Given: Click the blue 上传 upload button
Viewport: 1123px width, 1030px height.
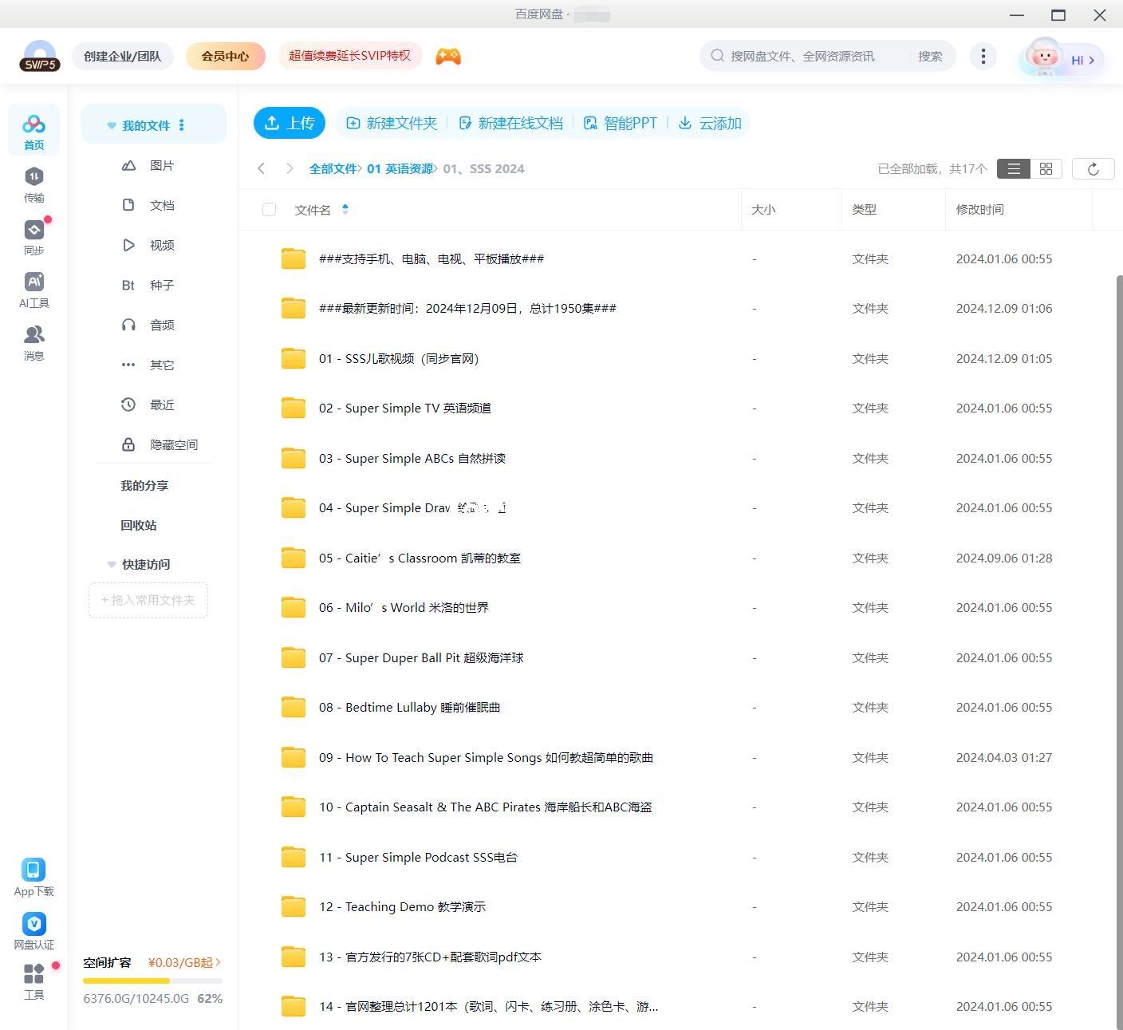Looking at the screenshot, I should (x=290, y=123).
